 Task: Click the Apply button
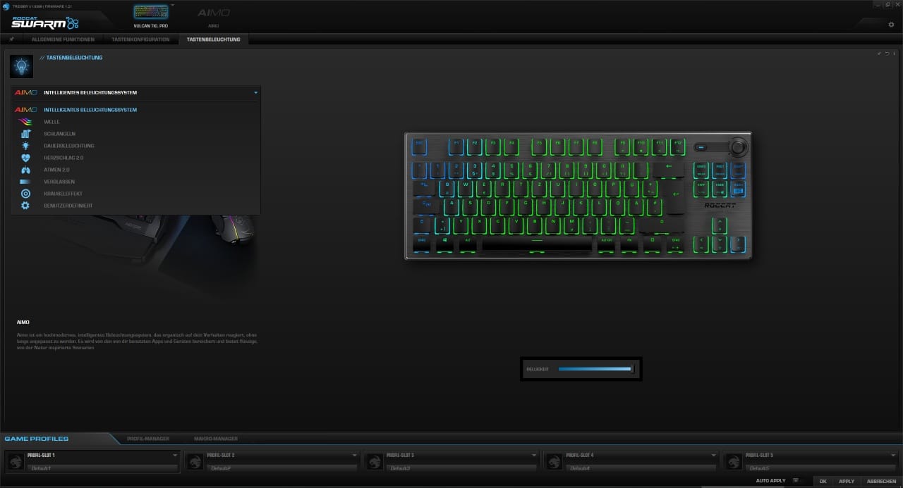[x=847, y=482]
